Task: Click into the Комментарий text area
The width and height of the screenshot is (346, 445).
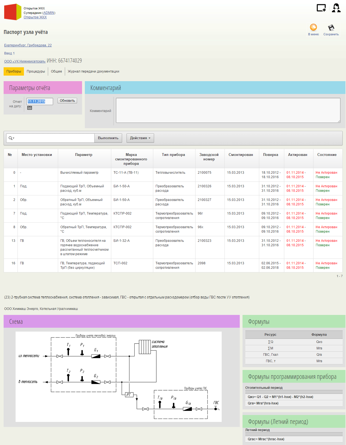Action: tap(228, 110)
